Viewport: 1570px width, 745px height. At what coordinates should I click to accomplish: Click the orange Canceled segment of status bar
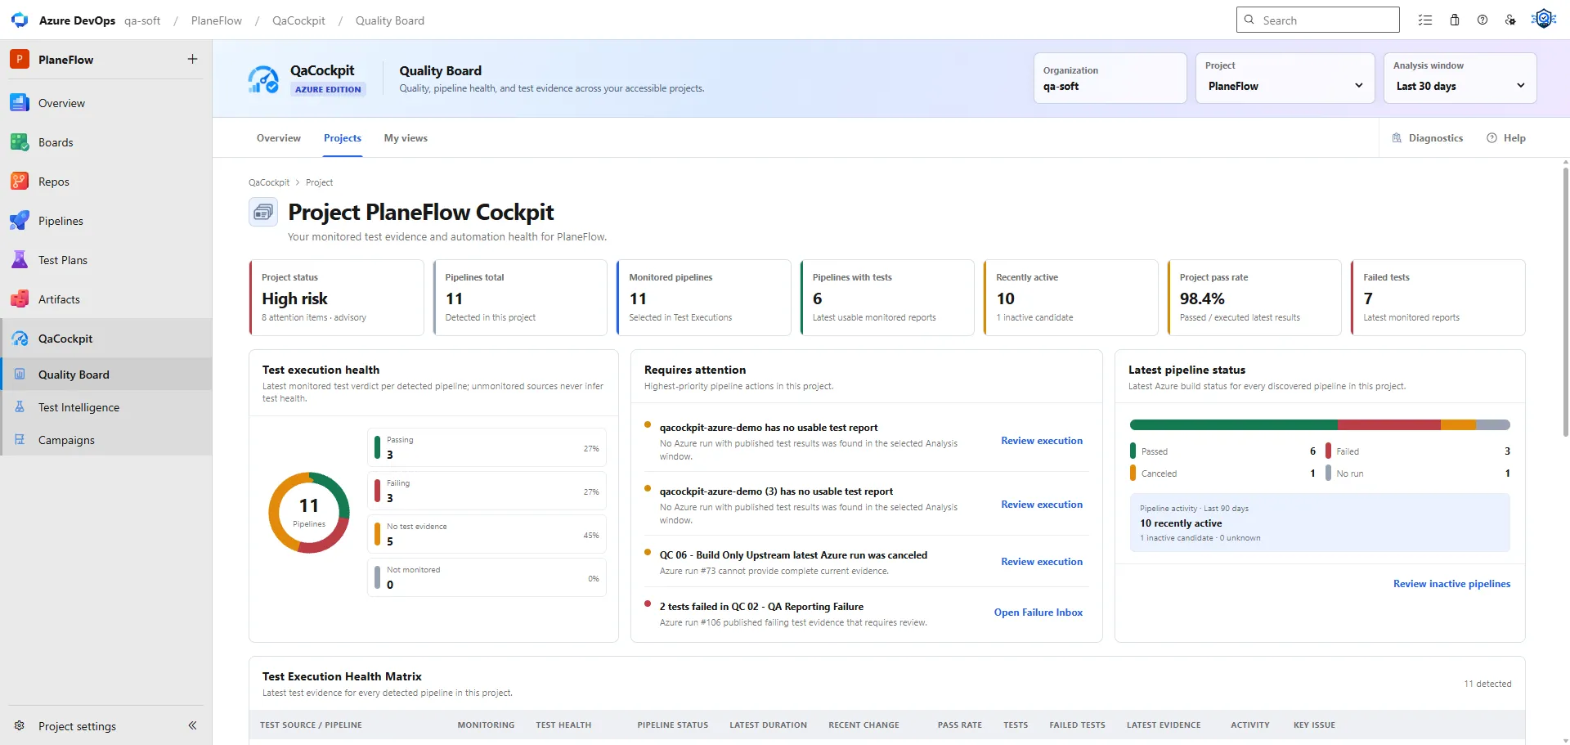(1458, 425)
